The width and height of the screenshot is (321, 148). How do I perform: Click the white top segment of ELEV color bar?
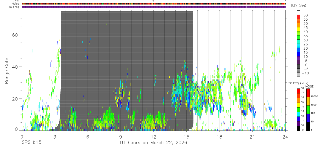(299, 13)
